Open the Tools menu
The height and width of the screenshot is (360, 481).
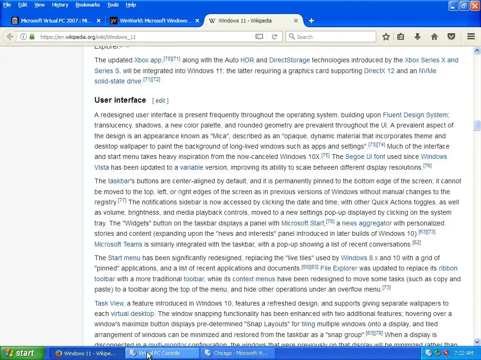pos(113,5)
